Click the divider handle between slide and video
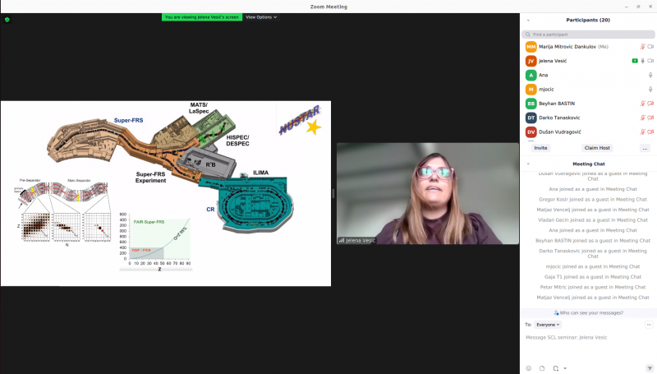The width and height of the screenshot is (657, 374). pos(333,193)
